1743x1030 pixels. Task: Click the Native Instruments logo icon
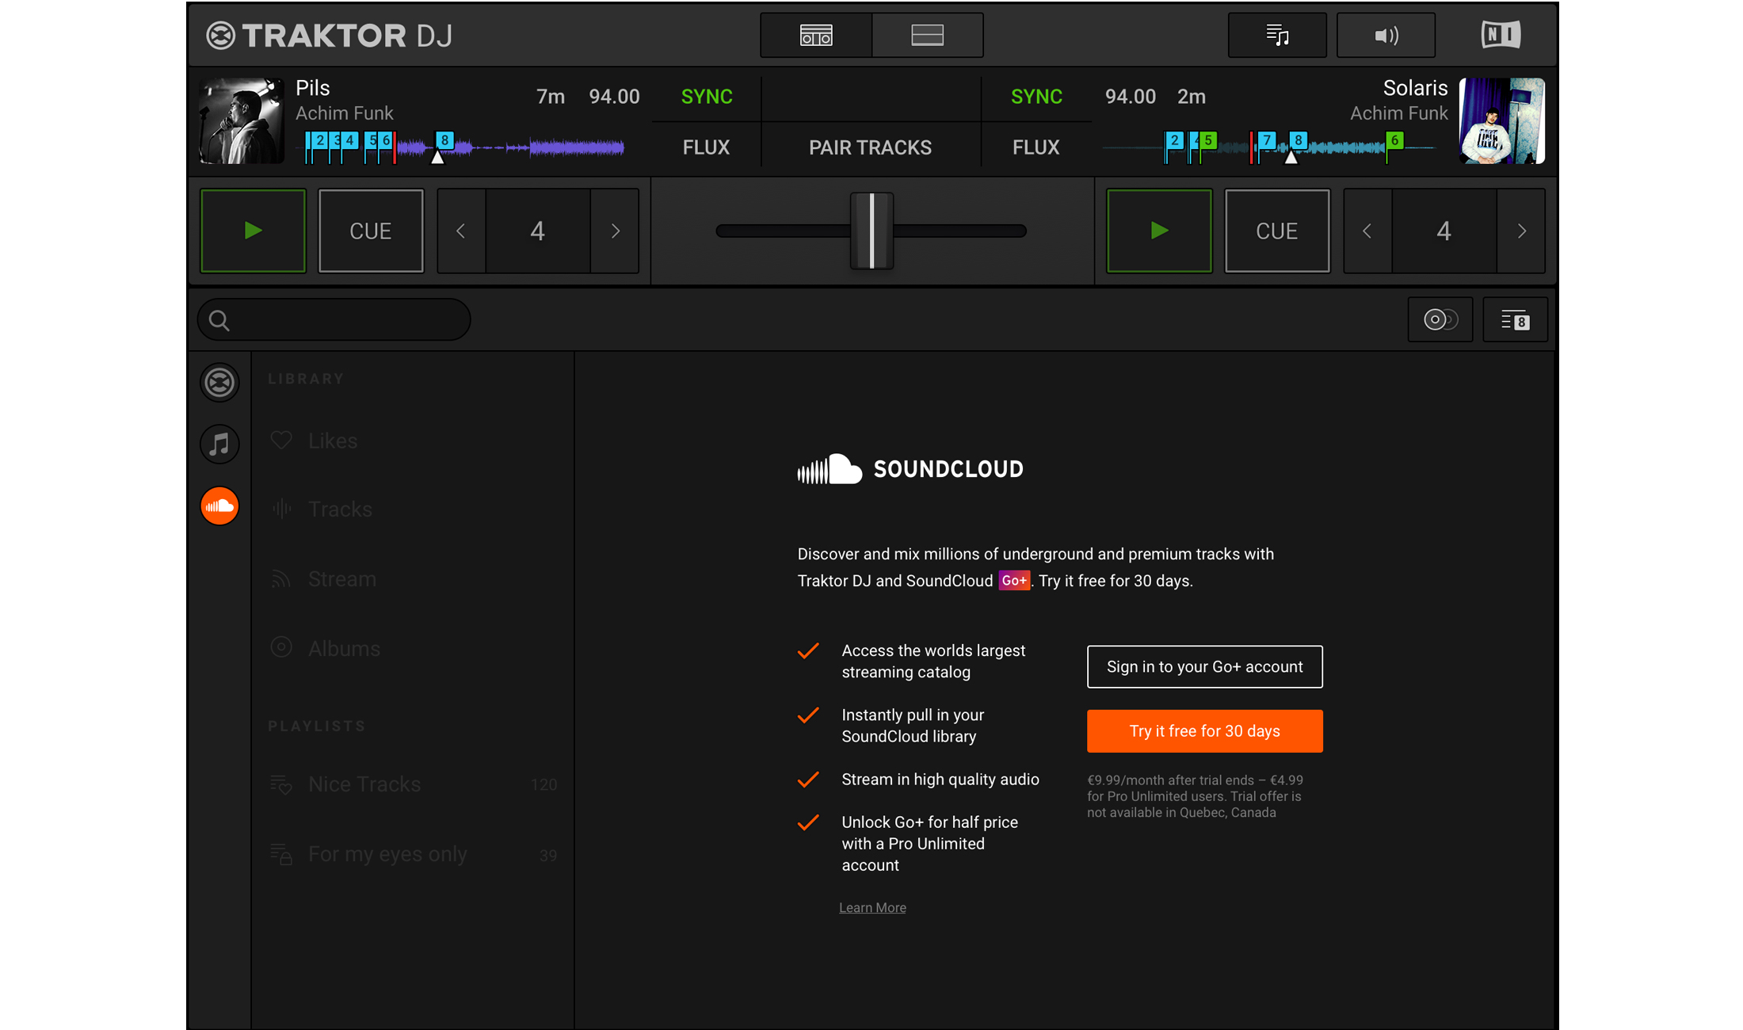(1500, 35)
